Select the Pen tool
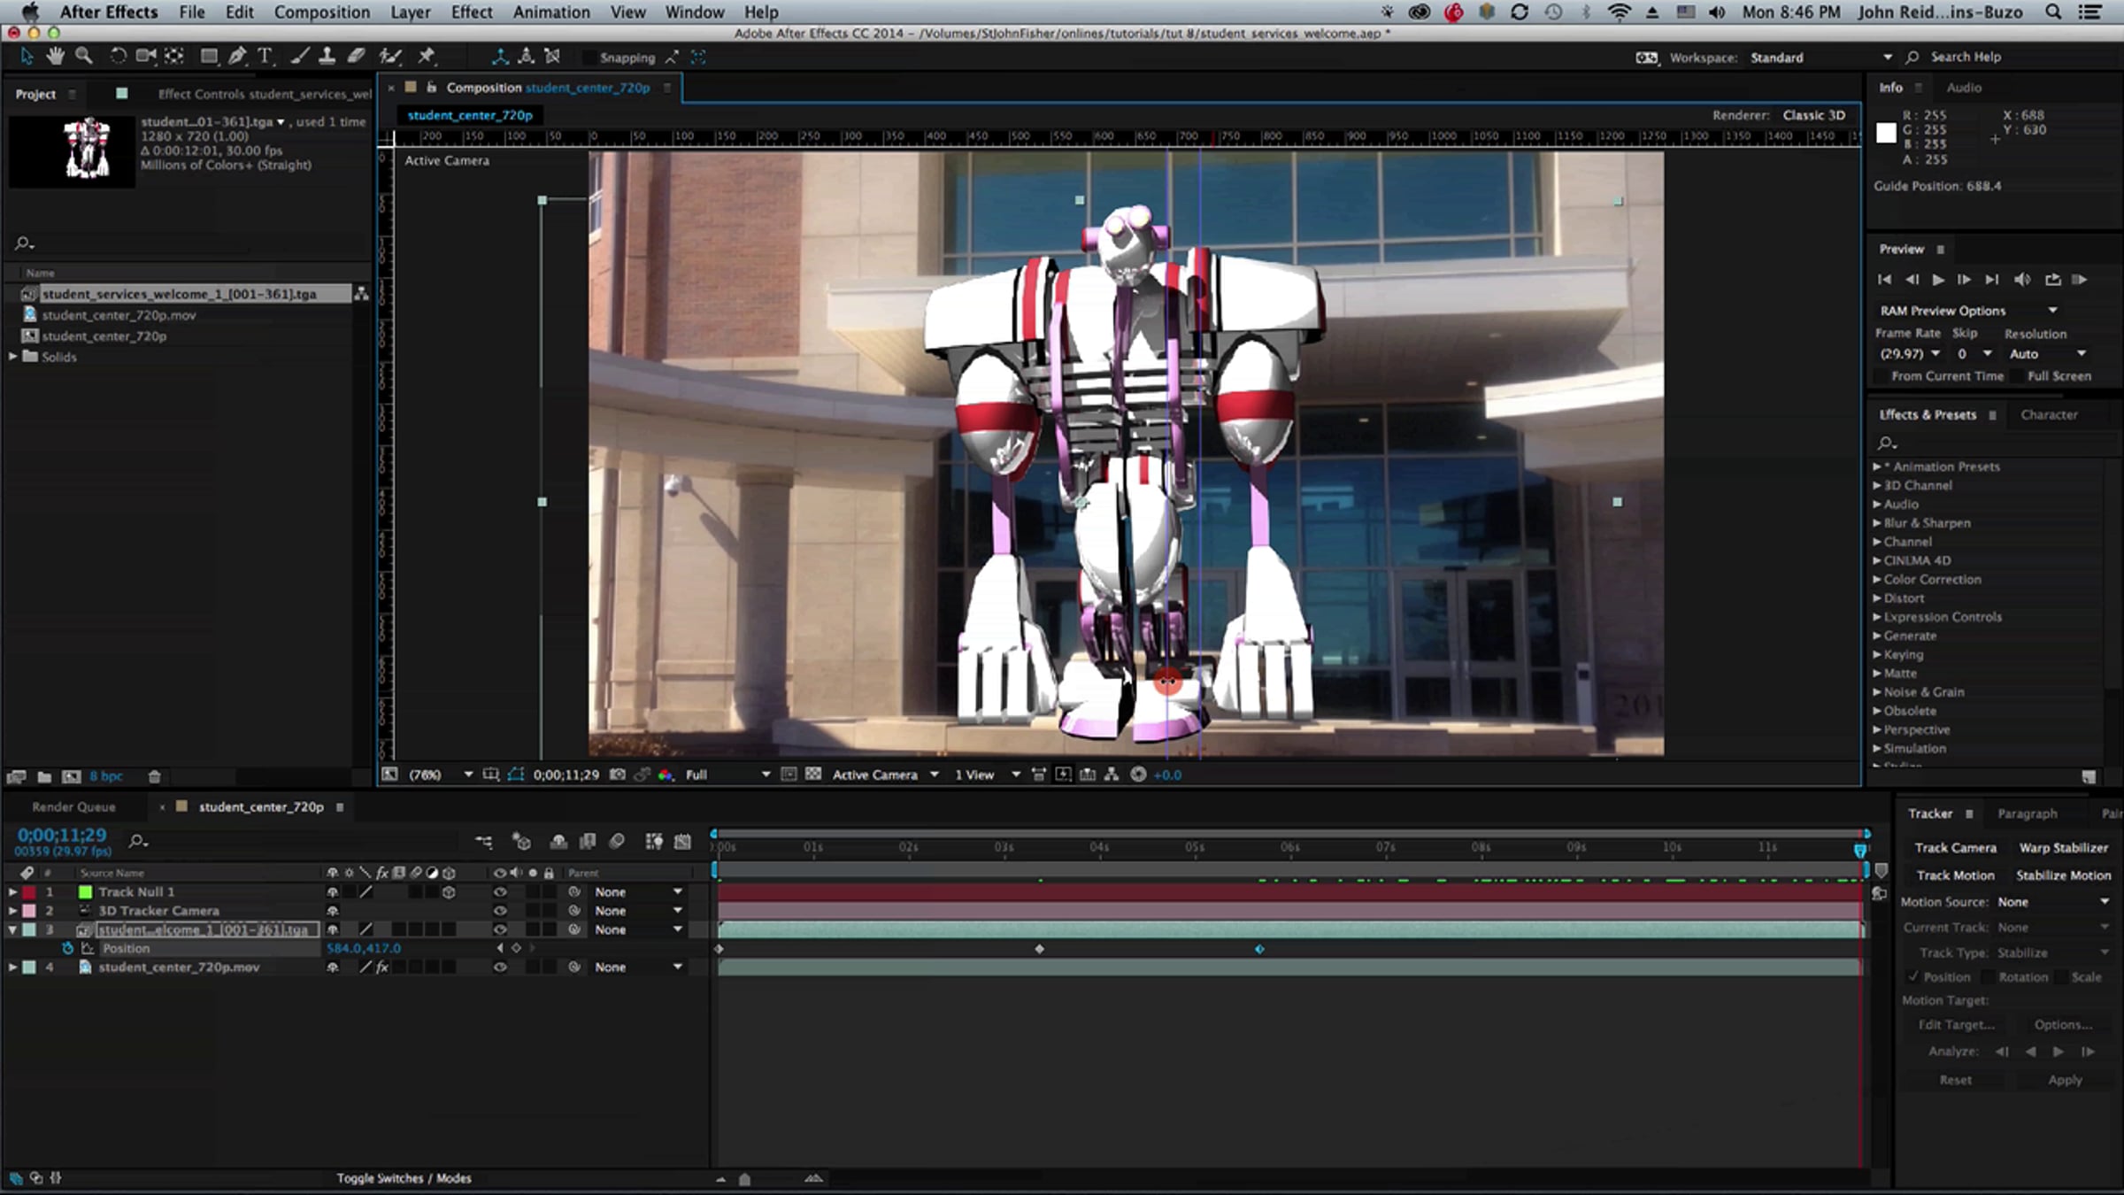The image size is (2124, 1195). point(237,57)
